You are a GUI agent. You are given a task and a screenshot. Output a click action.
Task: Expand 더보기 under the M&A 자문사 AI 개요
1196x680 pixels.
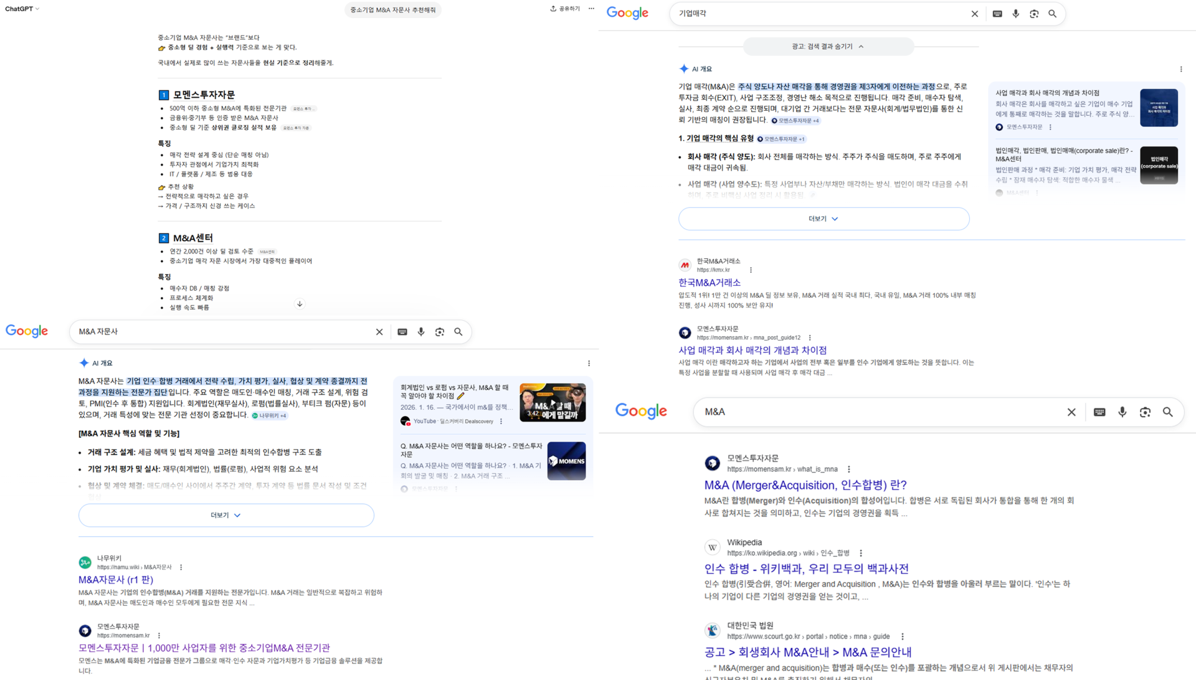tap(225, 515)
